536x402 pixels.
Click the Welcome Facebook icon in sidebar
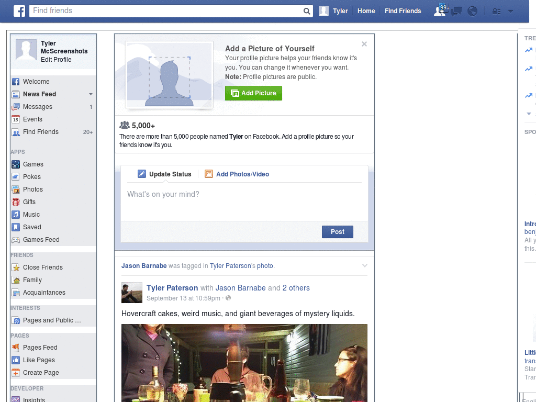[x=16, y=82]
